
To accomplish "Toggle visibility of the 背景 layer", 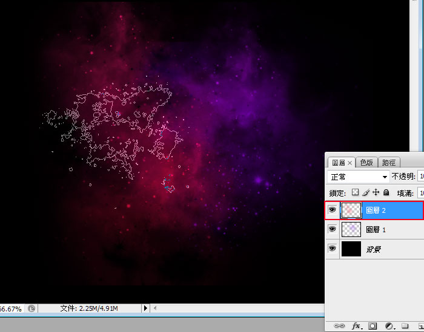I will coord(332,249).
